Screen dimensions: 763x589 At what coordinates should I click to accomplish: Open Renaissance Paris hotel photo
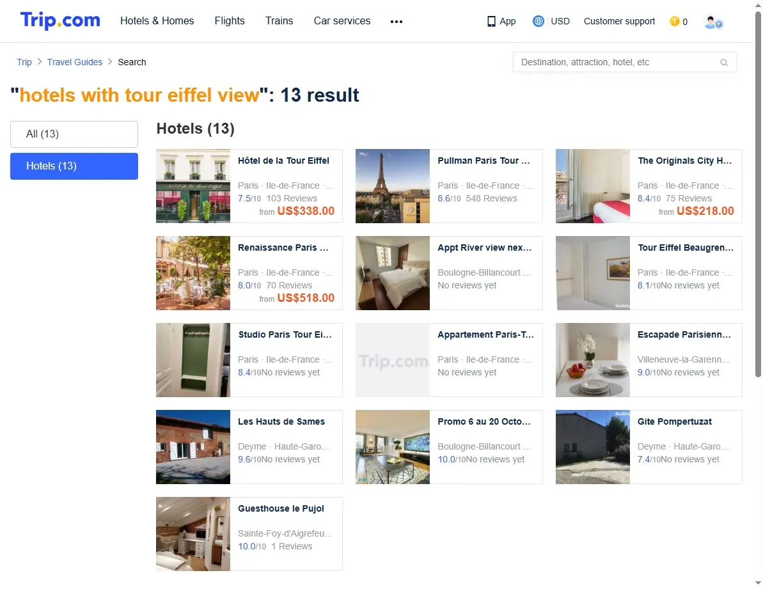pos(193,273)
